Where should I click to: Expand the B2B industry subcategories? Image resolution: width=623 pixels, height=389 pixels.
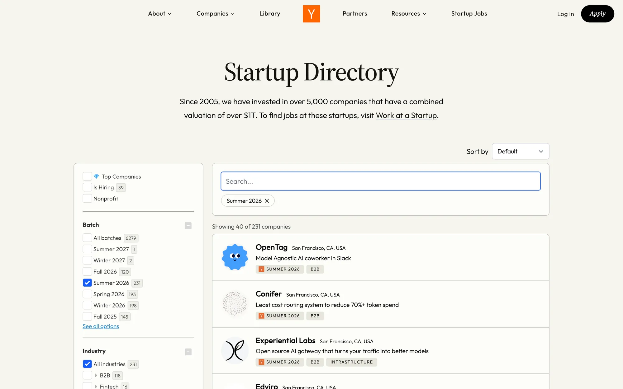click(x=96, y=375)
